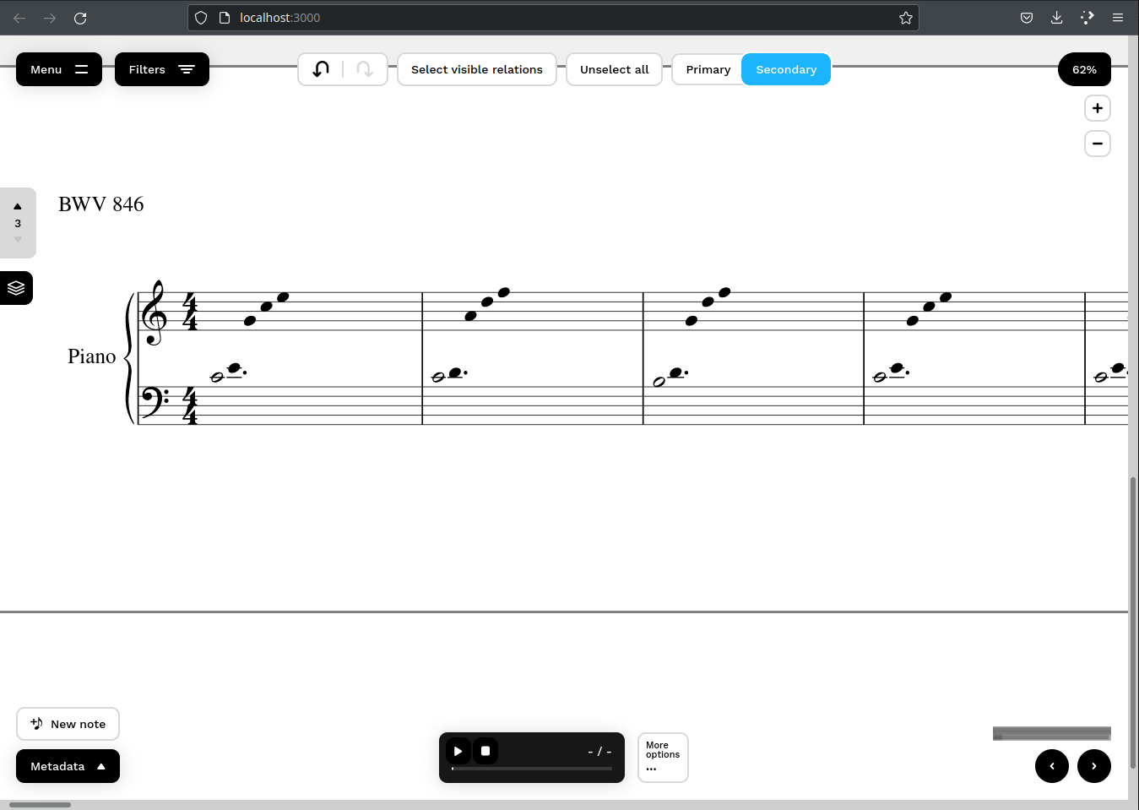Screen dimensions: 1139x810
Task: Open the layers panel icon
Action: [x=16, y=288]
